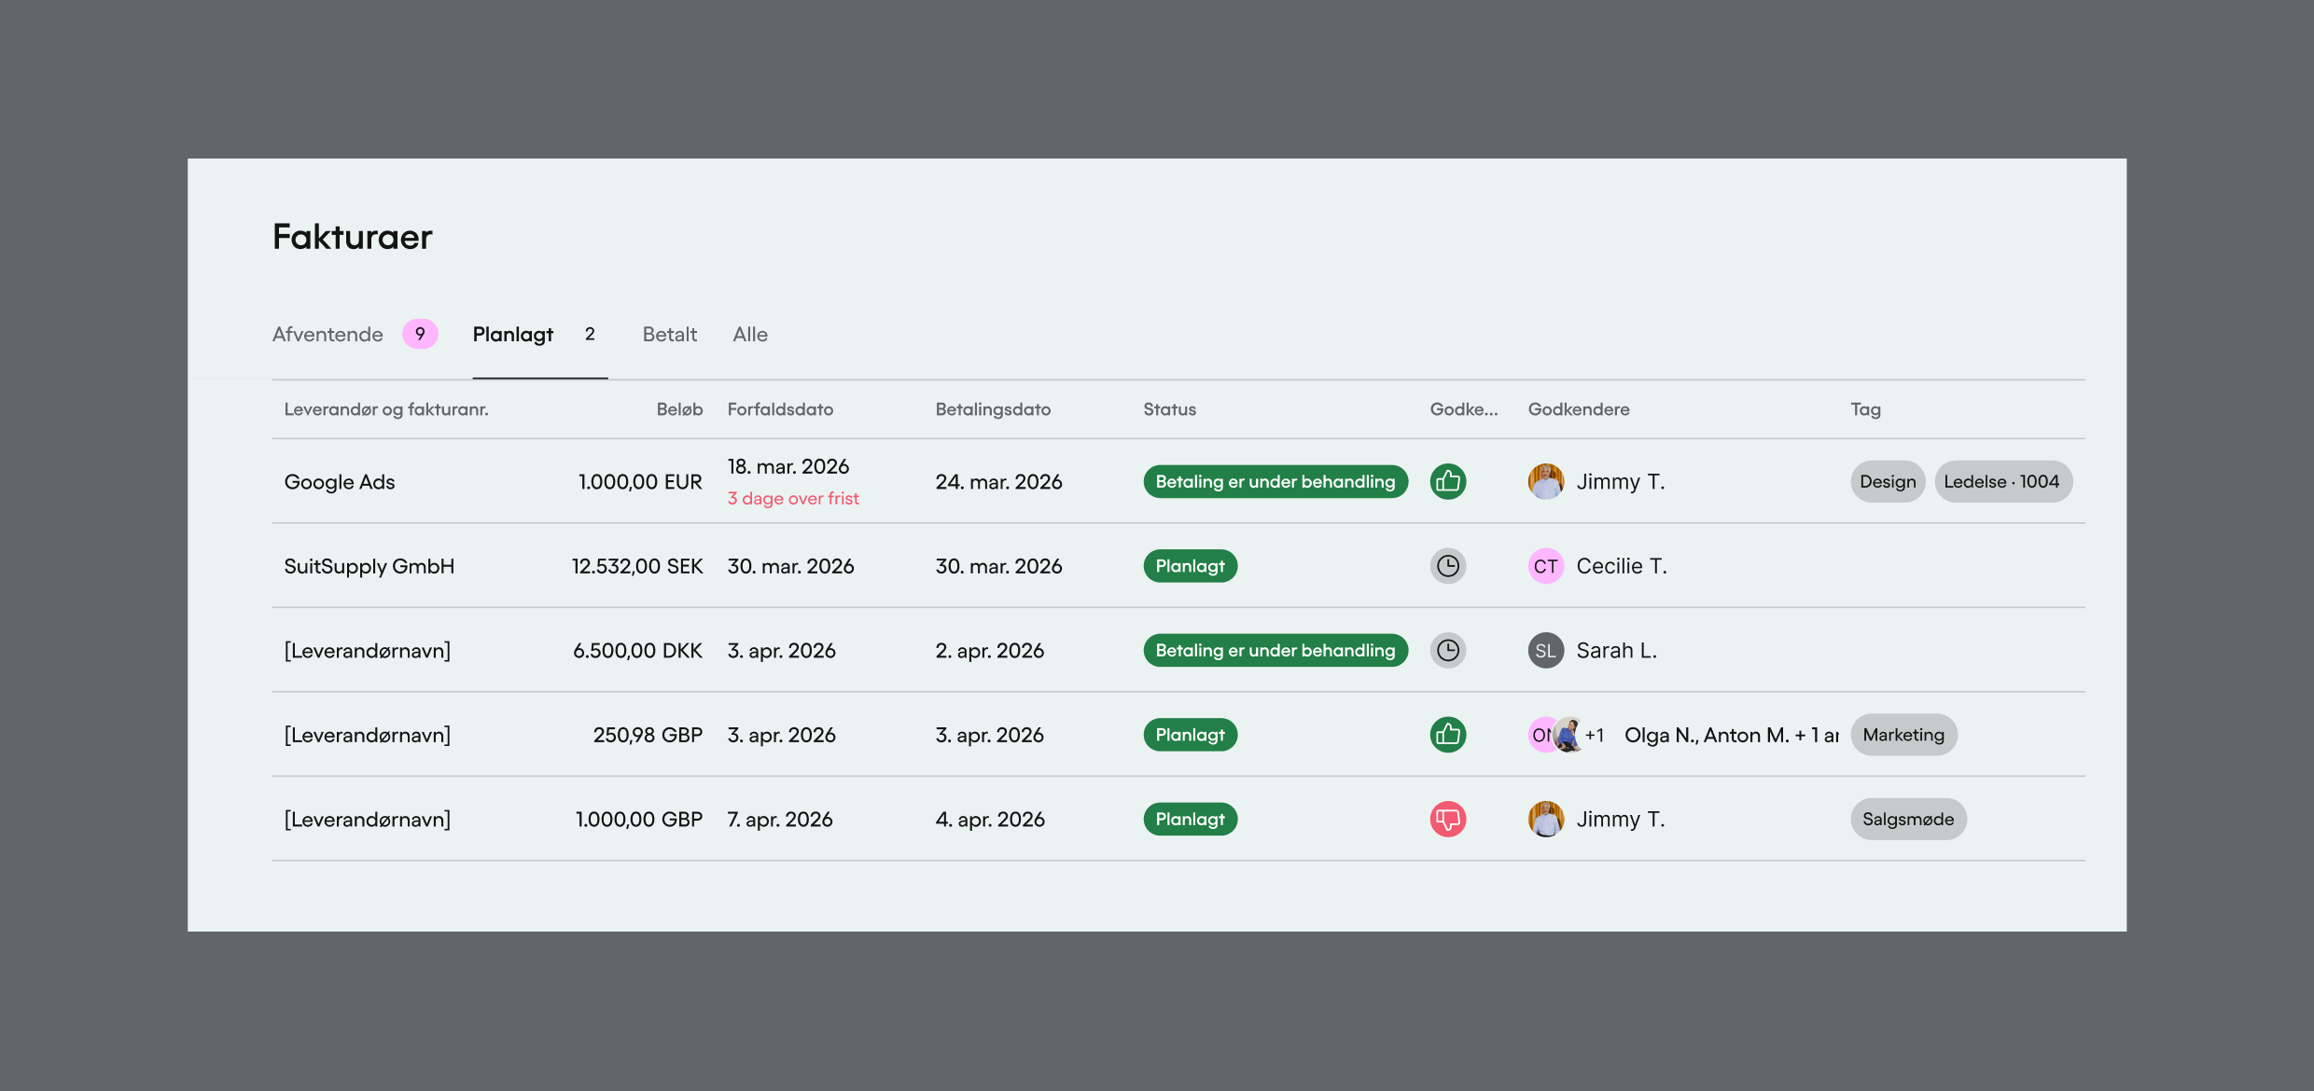
Task: Click the Godkendere column header
Action: pos(1579,409)
